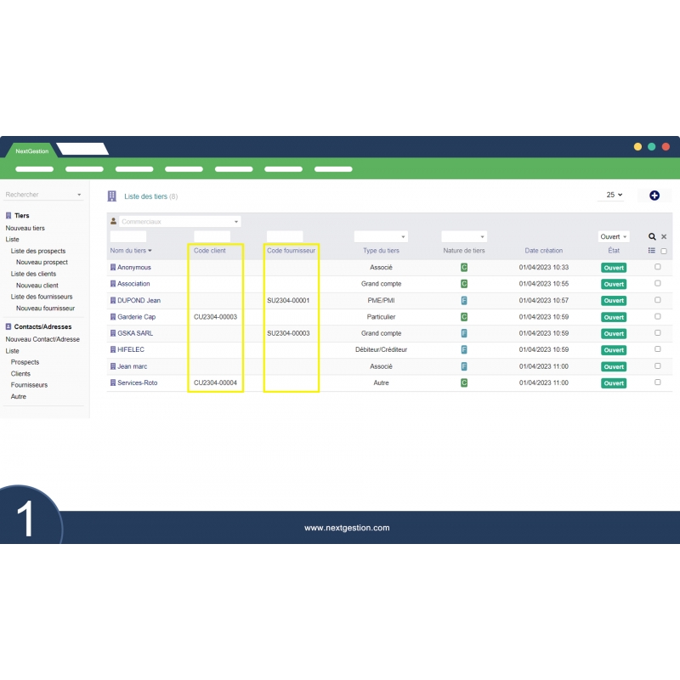680x680 pixels.
Task: Open the Commerciaux filter dropdown
Action: [x=178, y=222]
